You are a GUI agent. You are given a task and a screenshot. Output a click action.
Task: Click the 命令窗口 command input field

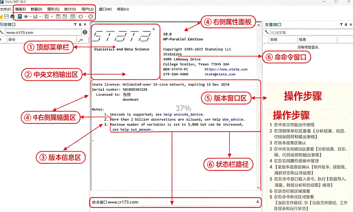175,202
